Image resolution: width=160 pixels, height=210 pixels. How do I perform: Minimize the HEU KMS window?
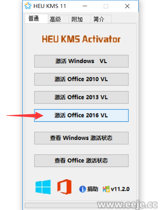(x=85, y=6)
